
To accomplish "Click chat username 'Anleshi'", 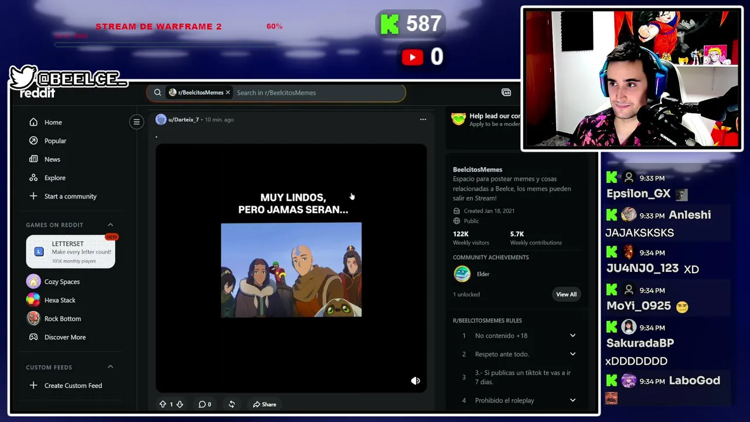I will pos(690,215).
